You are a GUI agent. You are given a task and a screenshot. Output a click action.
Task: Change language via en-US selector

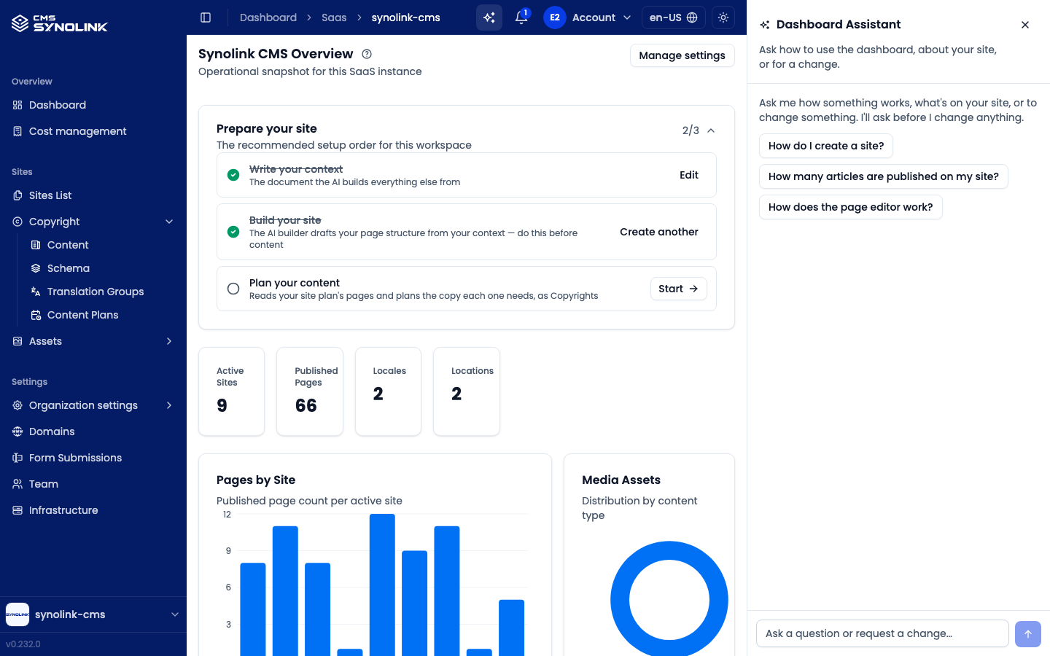pyautogui.click(x=674, y=17)
